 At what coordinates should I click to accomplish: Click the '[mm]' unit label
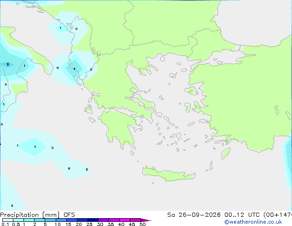point(51,215)
